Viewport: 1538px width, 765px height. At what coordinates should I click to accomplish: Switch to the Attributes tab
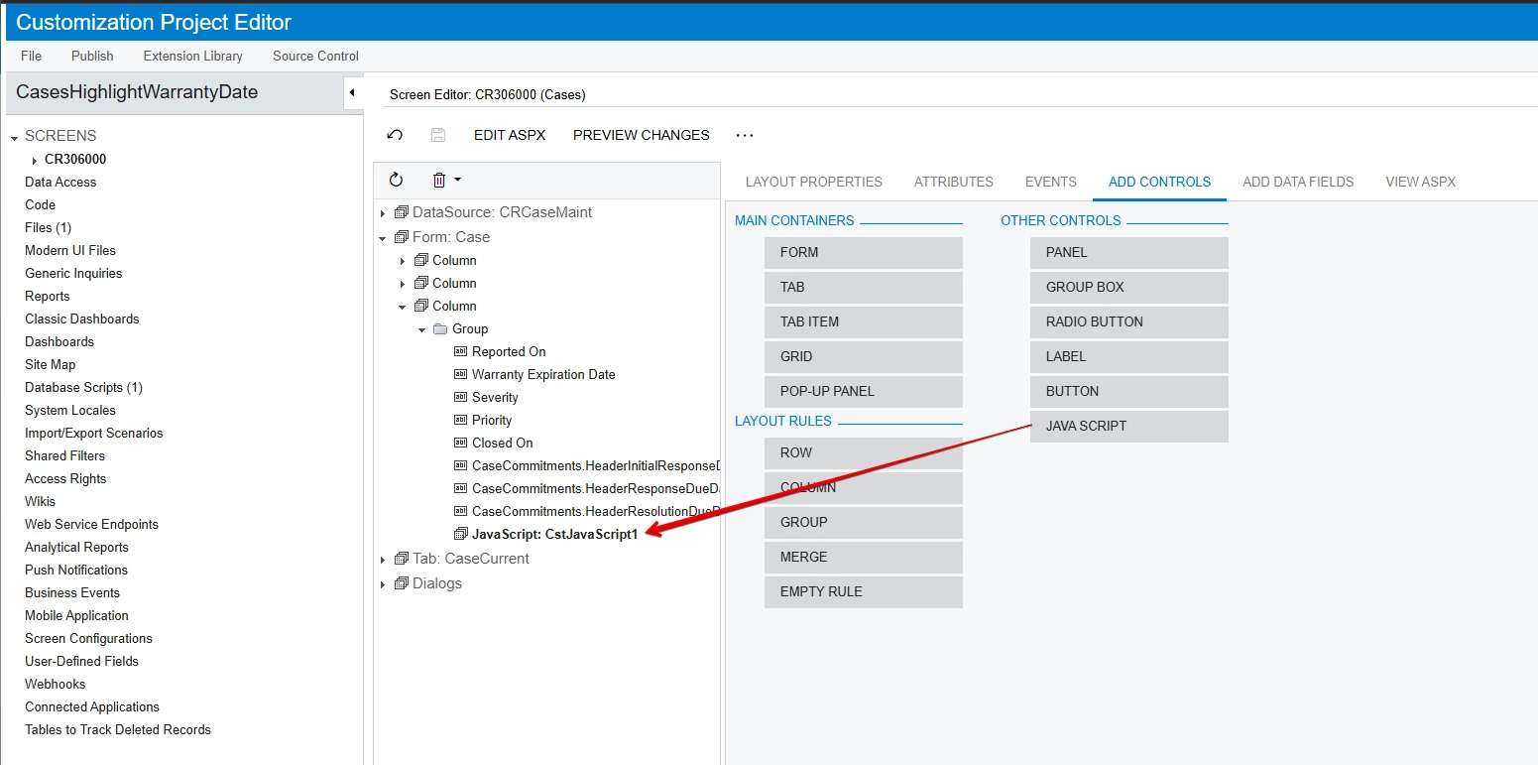pyautogui.click(x=954, y=182)
